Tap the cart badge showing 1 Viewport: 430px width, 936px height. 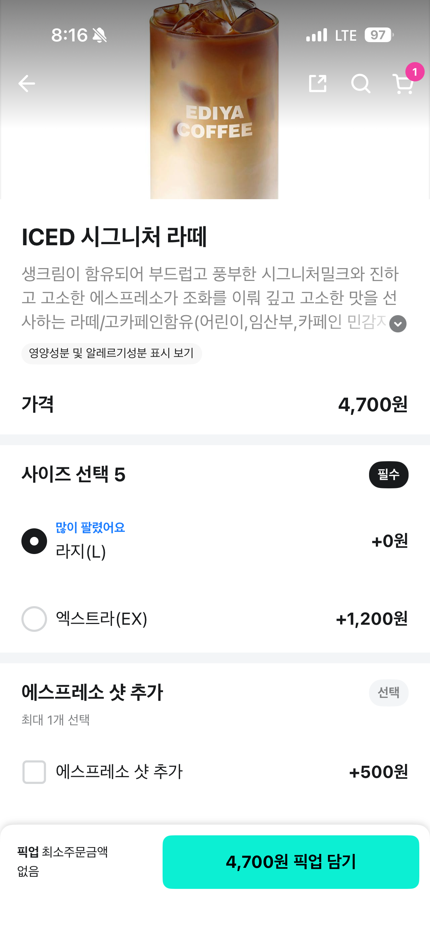415,72
